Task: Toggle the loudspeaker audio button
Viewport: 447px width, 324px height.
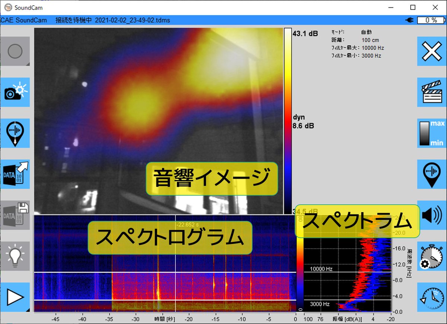Action: pos(432,215)
